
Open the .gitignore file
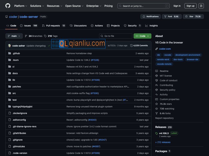click(18, 140)
